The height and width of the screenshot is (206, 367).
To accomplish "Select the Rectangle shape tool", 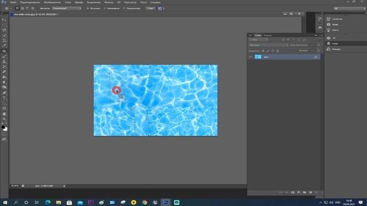I will pos(4,108).
